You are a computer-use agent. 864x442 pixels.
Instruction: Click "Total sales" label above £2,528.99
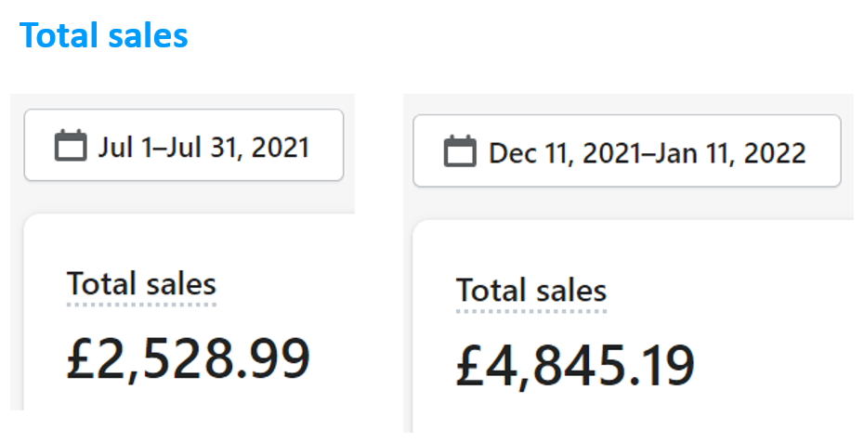coord(141,283)
